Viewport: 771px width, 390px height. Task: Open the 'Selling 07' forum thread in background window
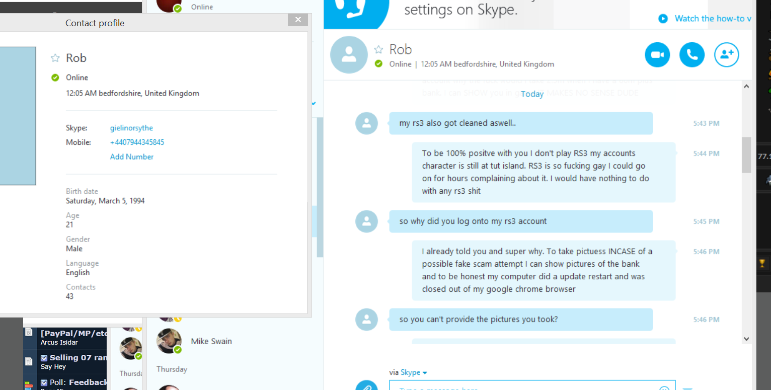coord(78,358)
